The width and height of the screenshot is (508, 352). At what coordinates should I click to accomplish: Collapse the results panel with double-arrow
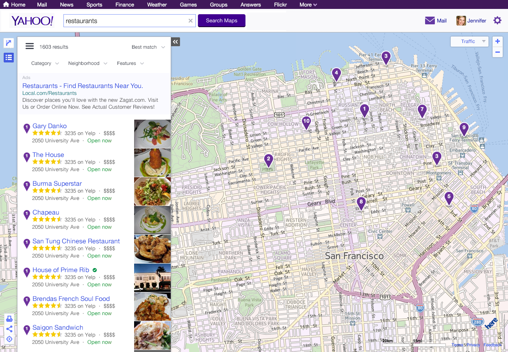175,42
